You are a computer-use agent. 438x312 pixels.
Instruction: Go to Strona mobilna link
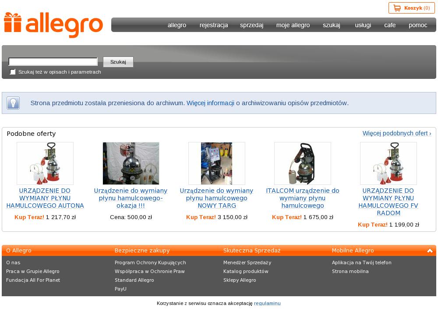[x=350, y=271]
